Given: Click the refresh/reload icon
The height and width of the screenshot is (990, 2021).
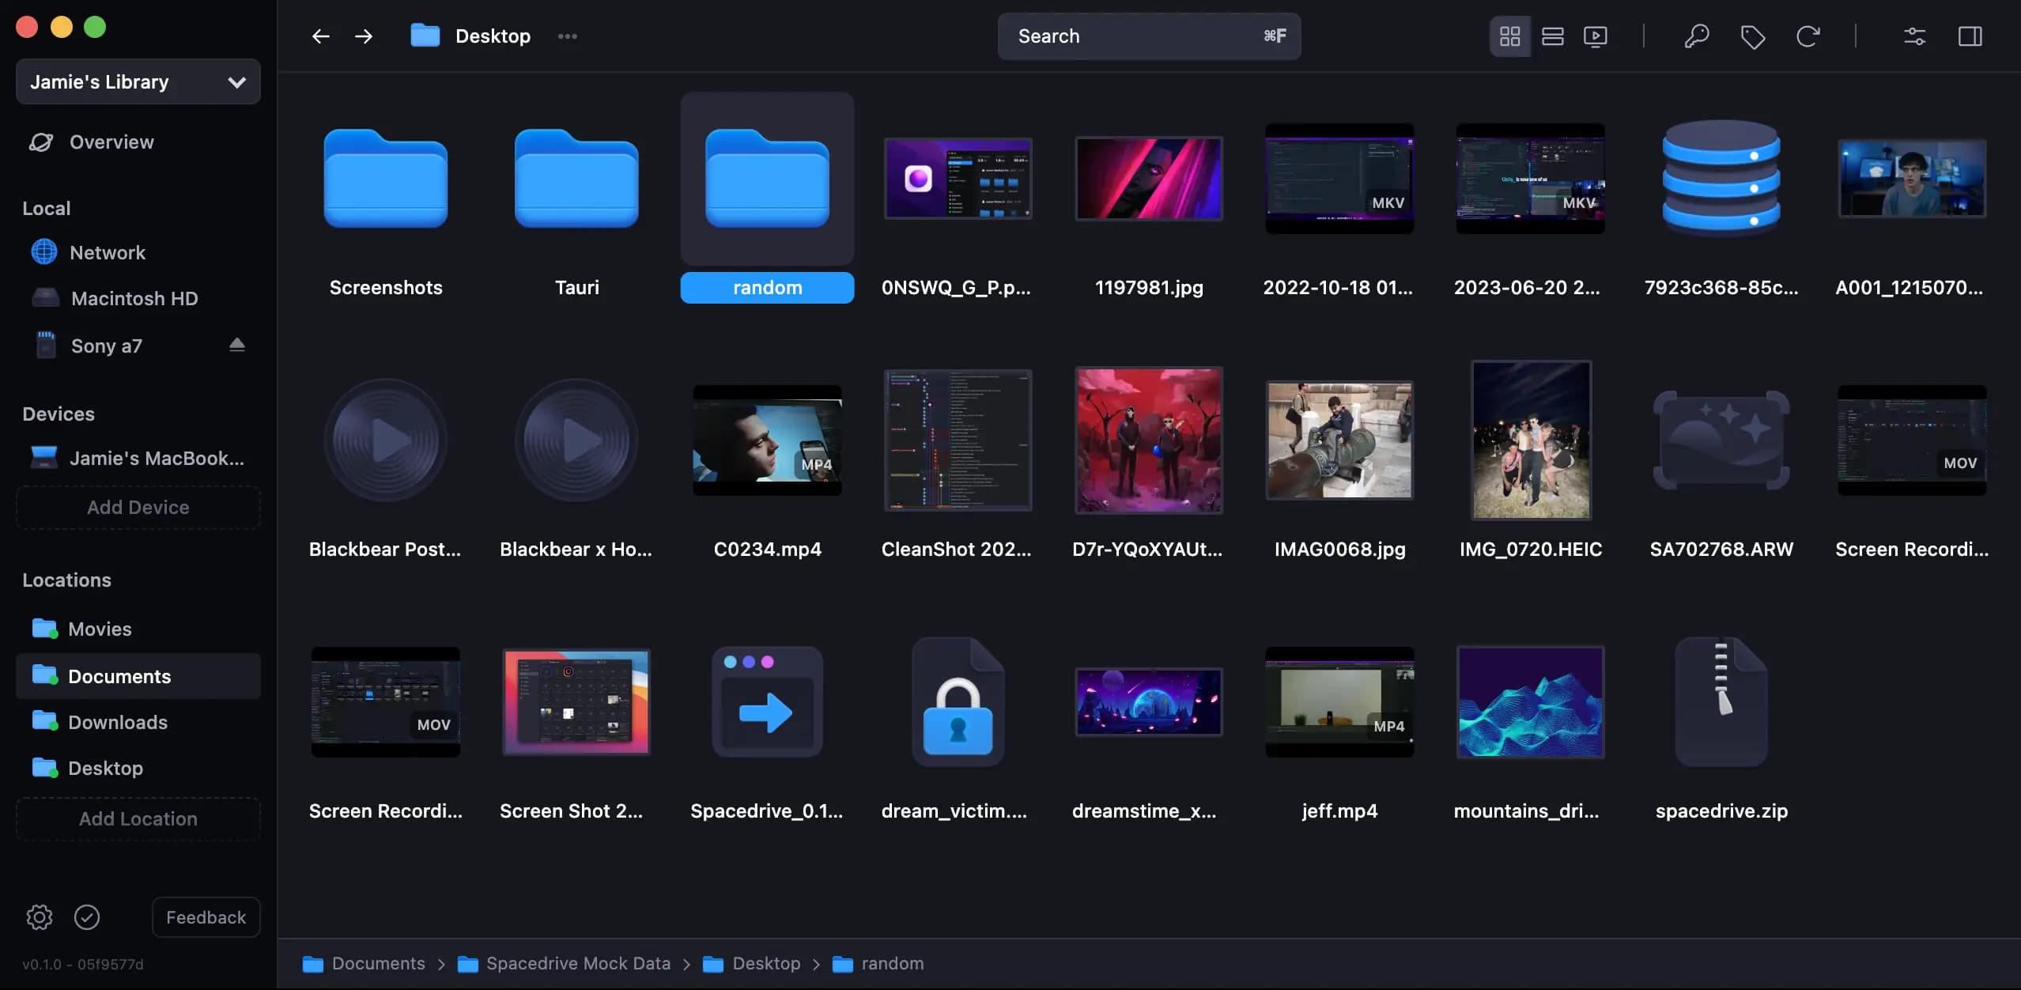Looking at the screenshot, I should point(1808,36).
